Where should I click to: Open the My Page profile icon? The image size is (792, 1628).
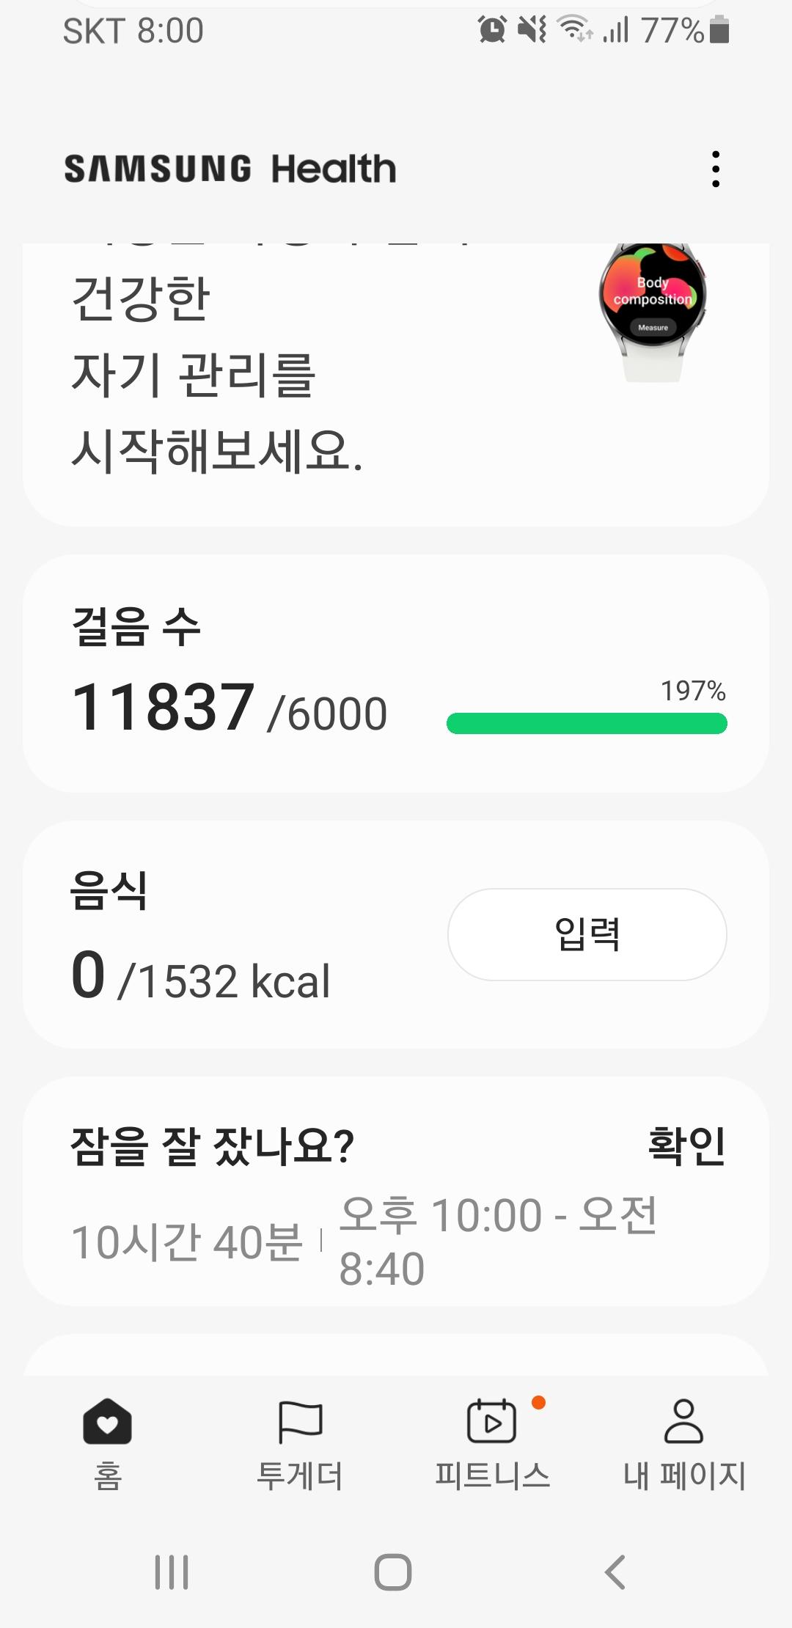(683, 1422)
